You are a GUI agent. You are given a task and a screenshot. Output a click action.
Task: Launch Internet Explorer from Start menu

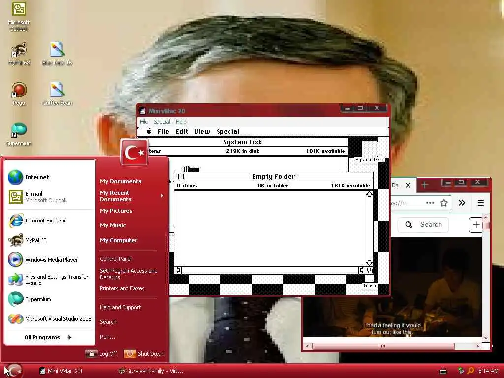click(x=51, y=220)
